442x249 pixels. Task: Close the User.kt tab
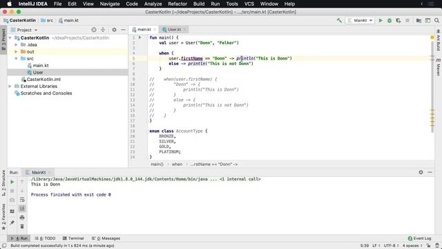184,29
